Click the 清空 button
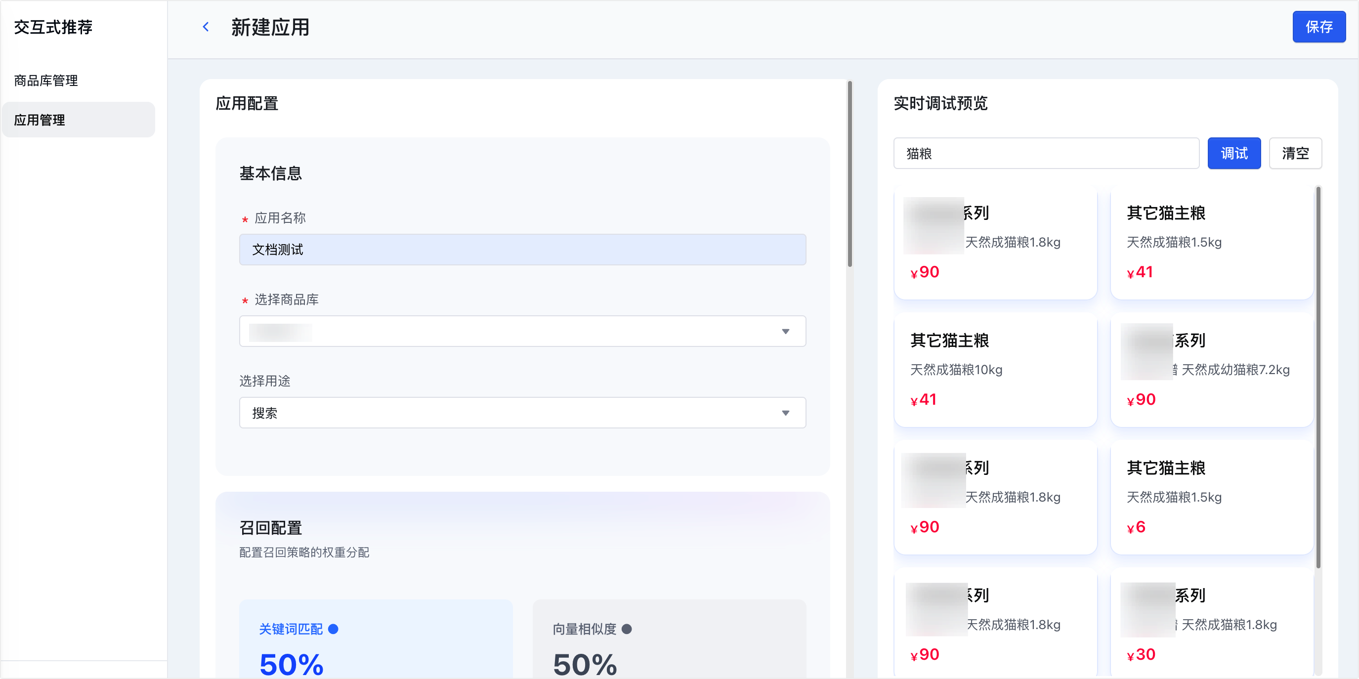 (1295, 154)
